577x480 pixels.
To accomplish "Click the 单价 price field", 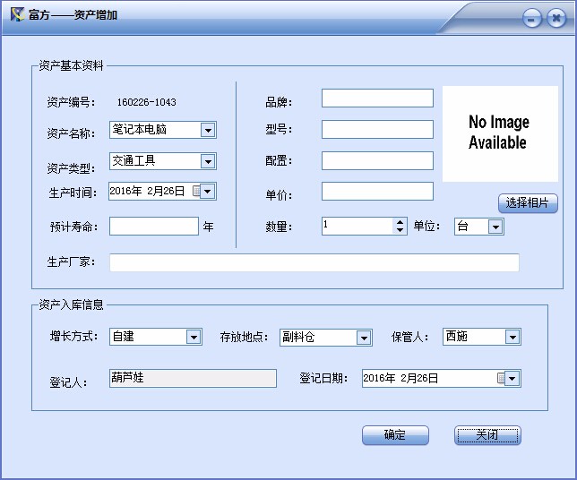I will [x=377, y=192].
